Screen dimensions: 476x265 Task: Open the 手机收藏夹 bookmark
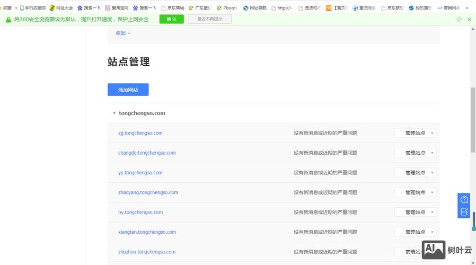tap(33, 8)
